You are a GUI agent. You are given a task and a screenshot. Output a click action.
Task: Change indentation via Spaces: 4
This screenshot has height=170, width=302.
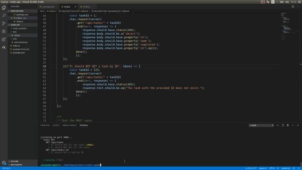pos(263,168)
